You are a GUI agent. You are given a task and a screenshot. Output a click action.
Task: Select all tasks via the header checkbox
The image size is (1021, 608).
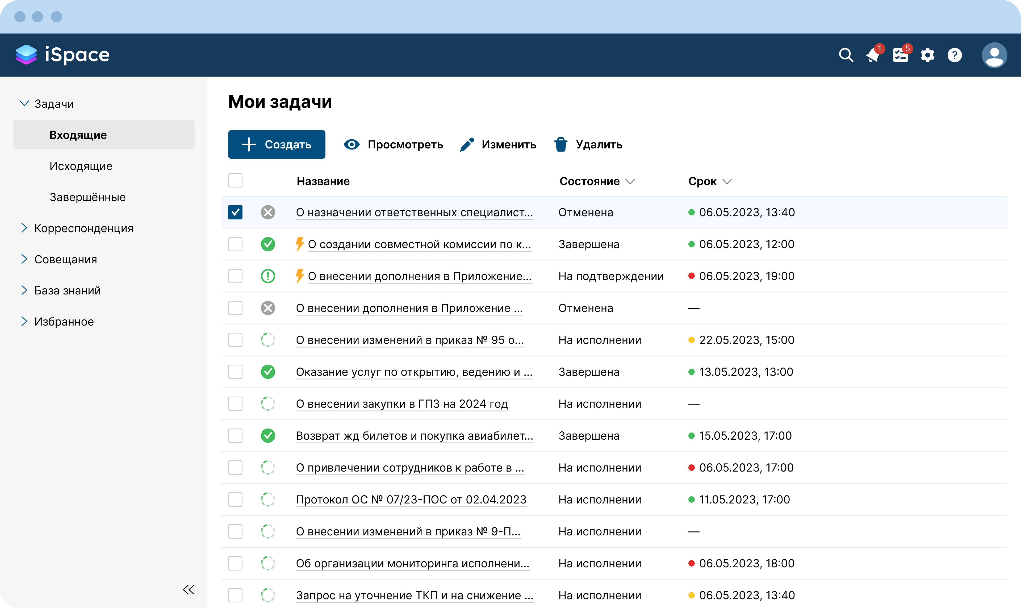tap(235, 180)
